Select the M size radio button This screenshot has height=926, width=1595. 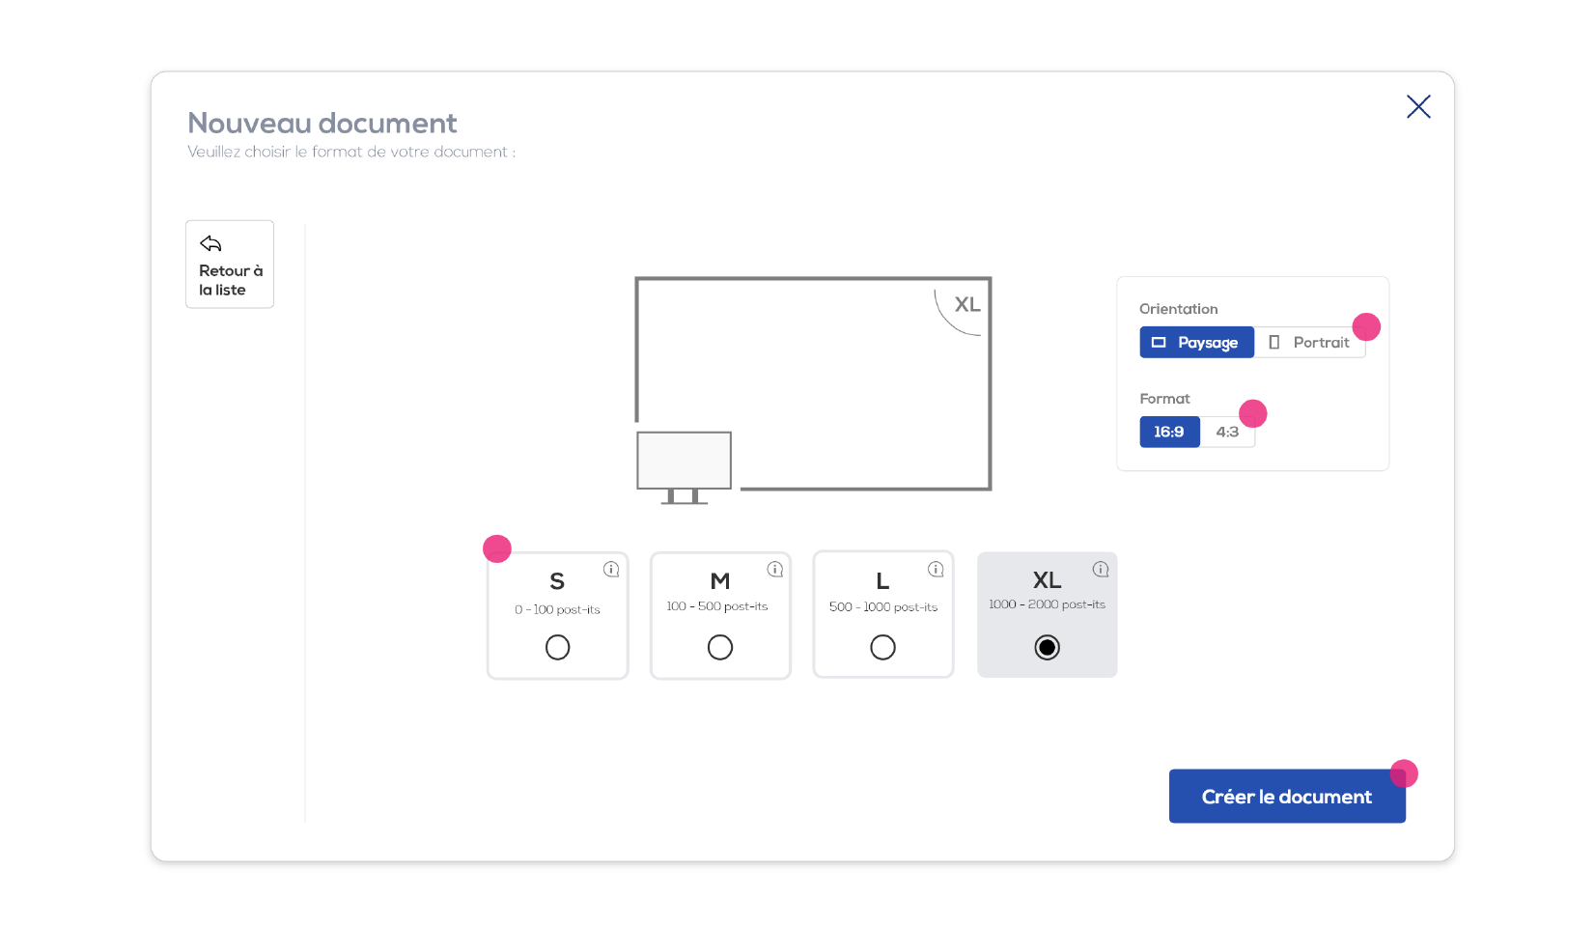point(720,647)
